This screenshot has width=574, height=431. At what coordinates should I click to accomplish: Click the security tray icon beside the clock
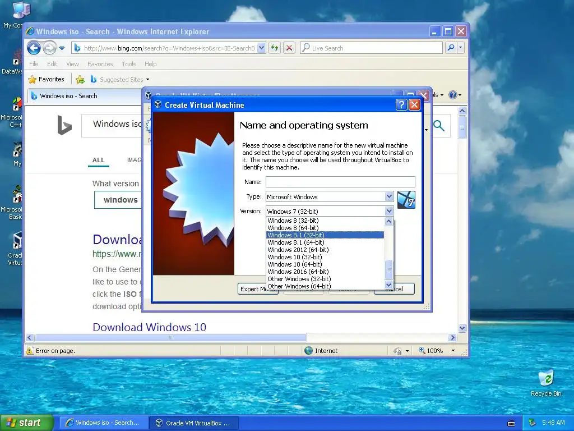tap(532, 423)
